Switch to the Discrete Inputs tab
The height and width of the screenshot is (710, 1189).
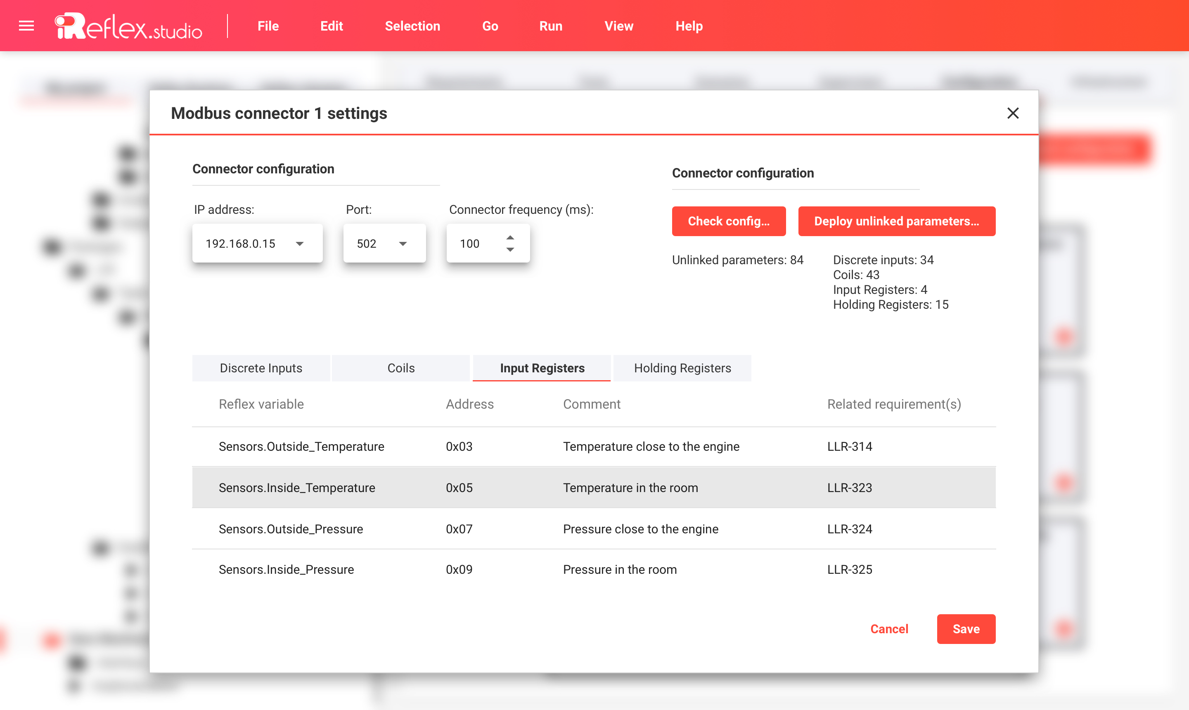[261, 368]
